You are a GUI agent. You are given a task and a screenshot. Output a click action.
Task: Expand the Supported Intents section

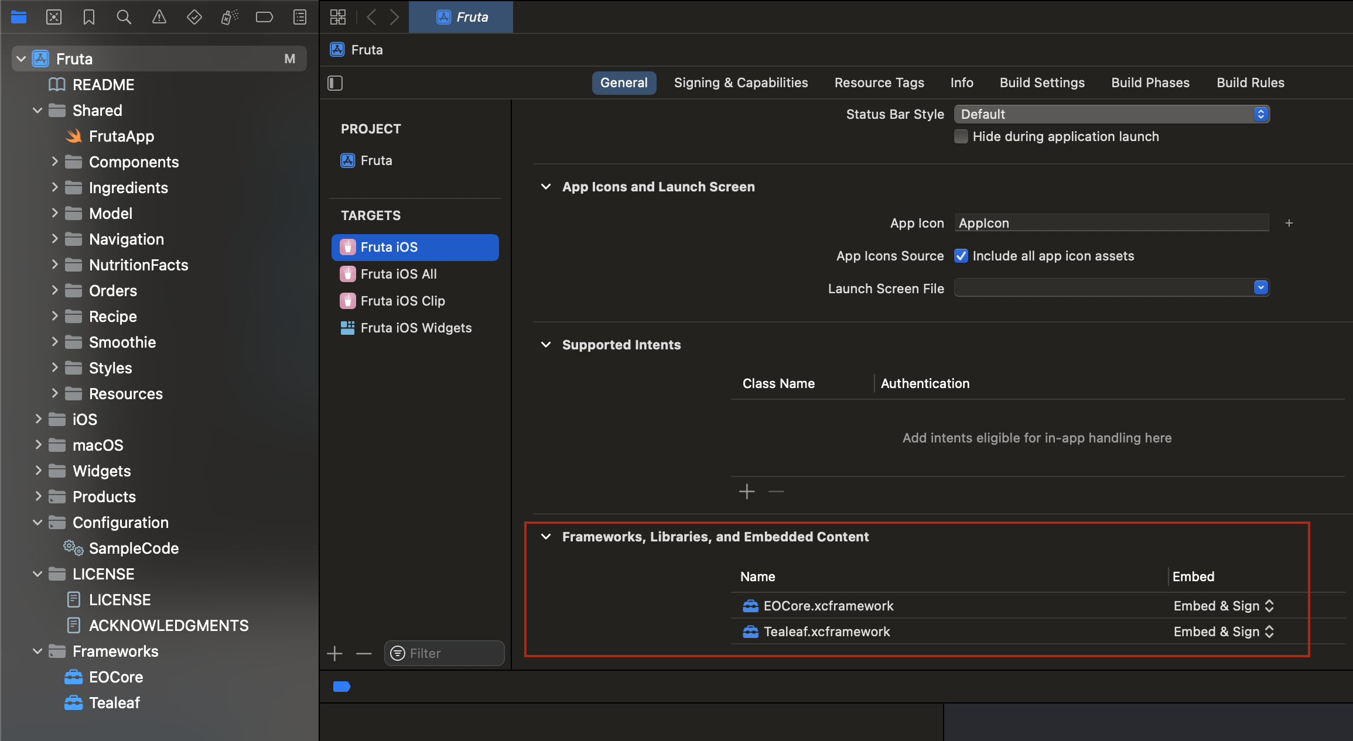click(x=545, y=344)
